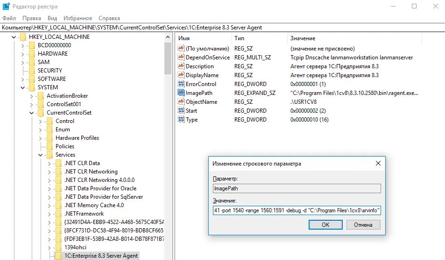Click the Services folder icon
Screen dimensions: 445x260
tap(49, 155)
